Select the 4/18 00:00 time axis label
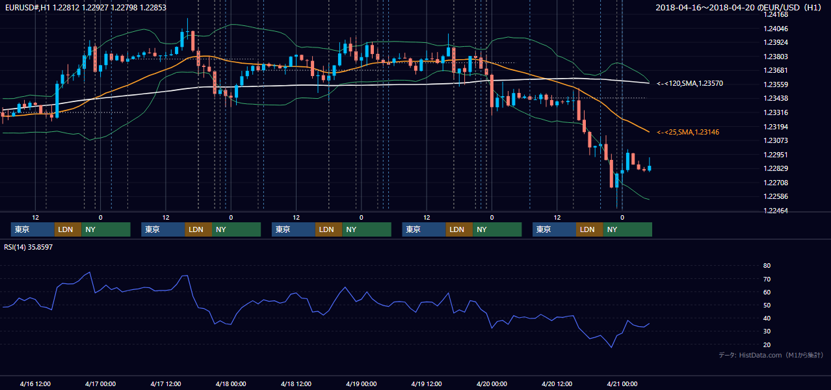 click(x=231, y=383)
